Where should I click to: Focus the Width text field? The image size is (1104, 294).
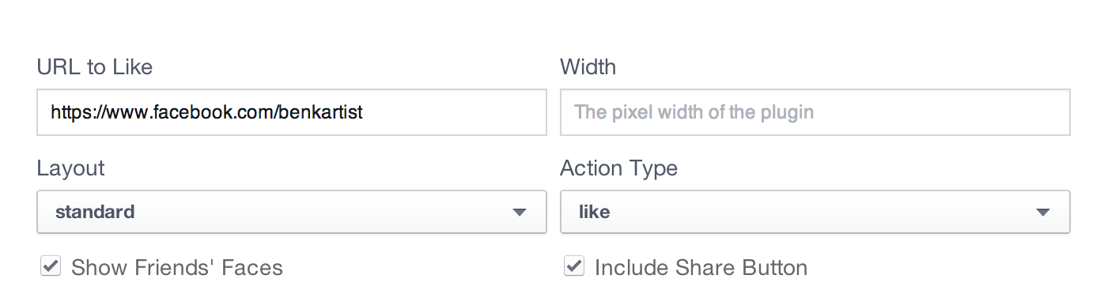[815, 112]
